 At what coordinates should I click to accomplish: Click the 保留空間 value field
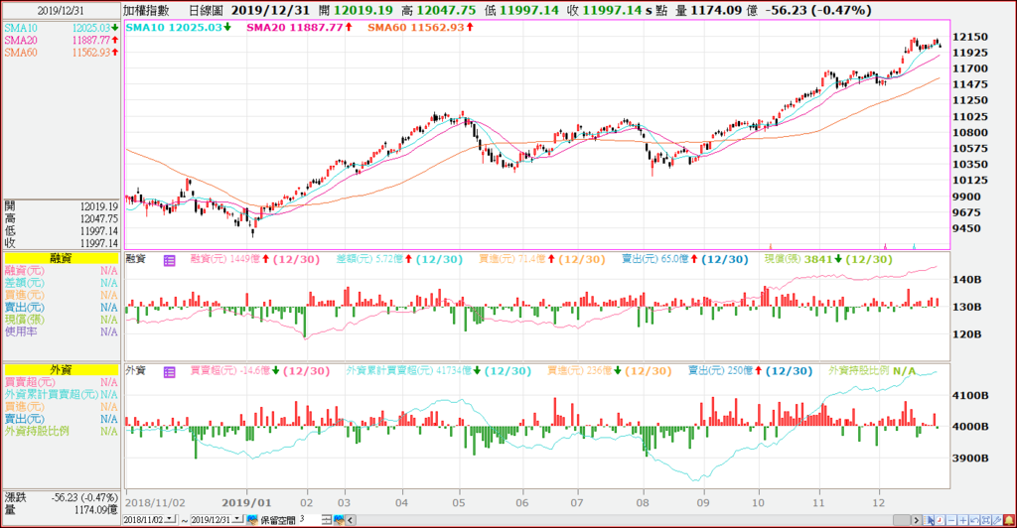[310, 520]
